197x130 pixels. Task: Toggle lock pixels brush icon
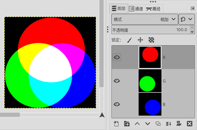(x=129, y=40)
